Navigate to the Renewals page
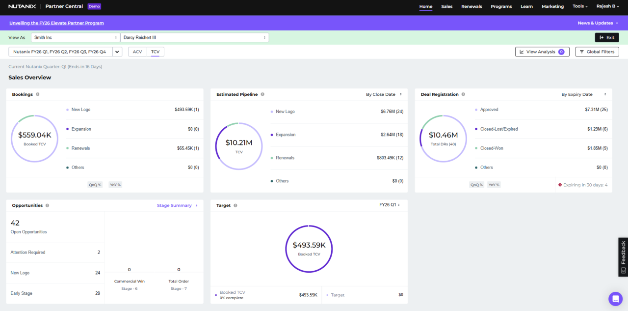 pos(471,6)
